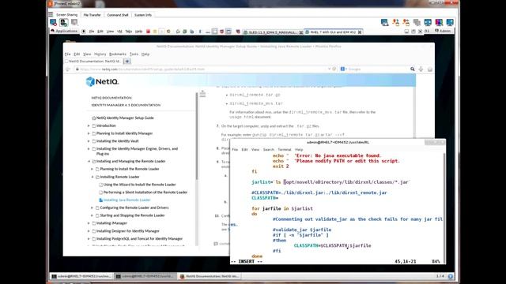Open VMware VM menu
The image size is (506, 284).
click(119, 32)
